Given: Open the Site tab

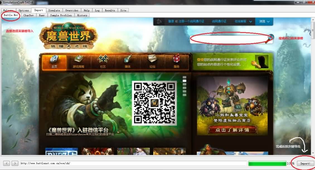Looking at the screenshot, I should (x=123, y=10).
